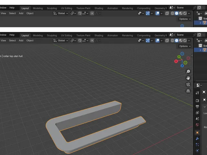Click new scene icon in lower window

(x=199, y=35)
